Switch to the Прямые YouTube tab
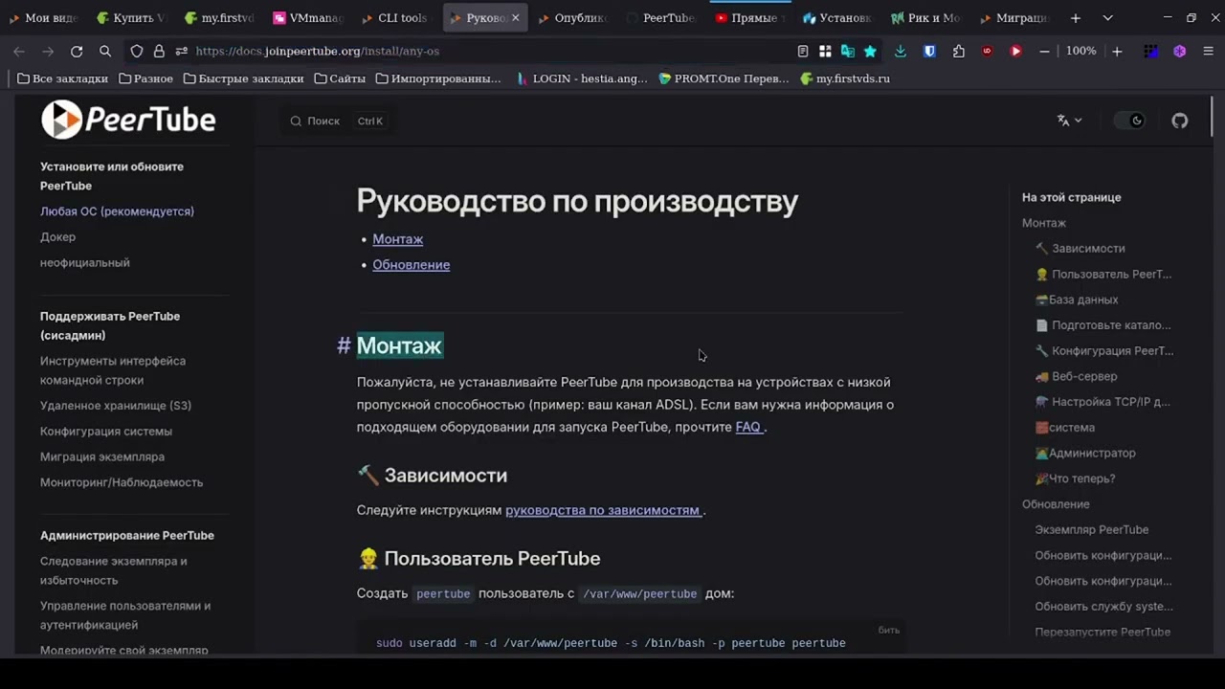 [x=749, y=18]
